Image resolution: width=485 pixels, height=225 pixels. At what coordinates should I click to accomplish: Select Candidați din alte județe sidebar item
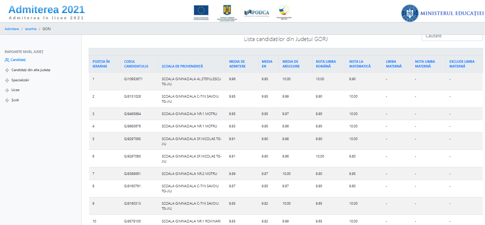[31, 70]
